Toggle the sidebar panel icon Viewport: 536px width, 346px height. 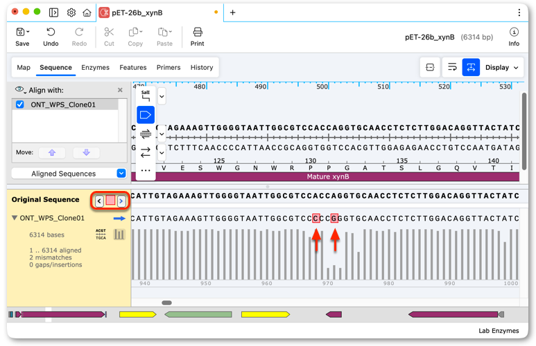tap(53, 12)
